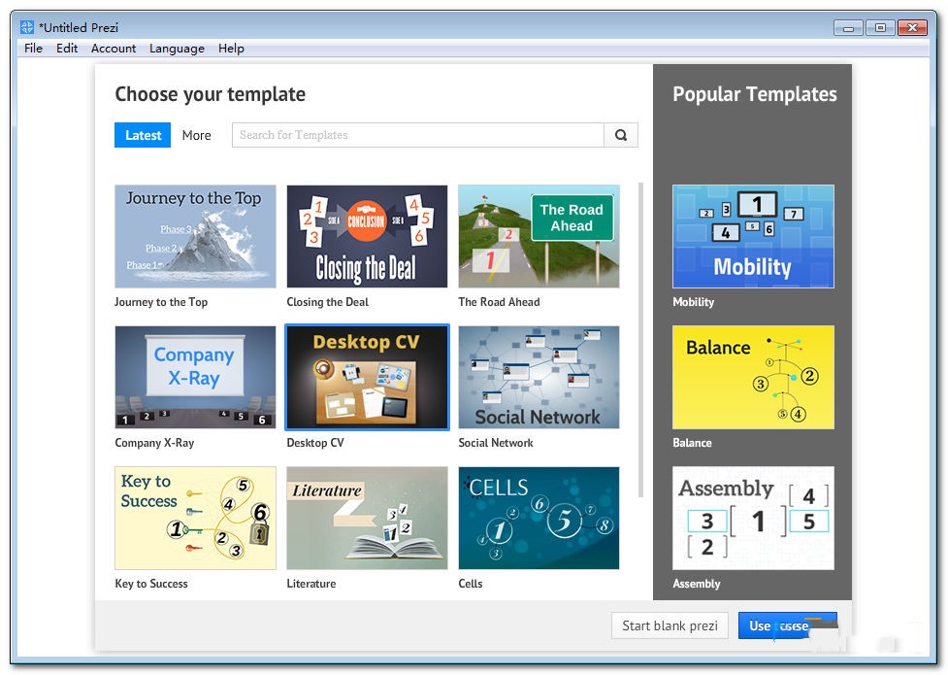948x675 pixels.
Task: Open the File menu
Action: point(33,49)
